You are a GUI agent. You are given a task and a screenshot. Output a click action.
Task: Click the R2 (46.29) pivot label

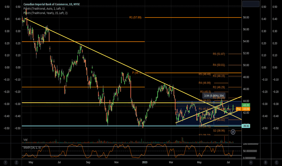pos(219,87)
